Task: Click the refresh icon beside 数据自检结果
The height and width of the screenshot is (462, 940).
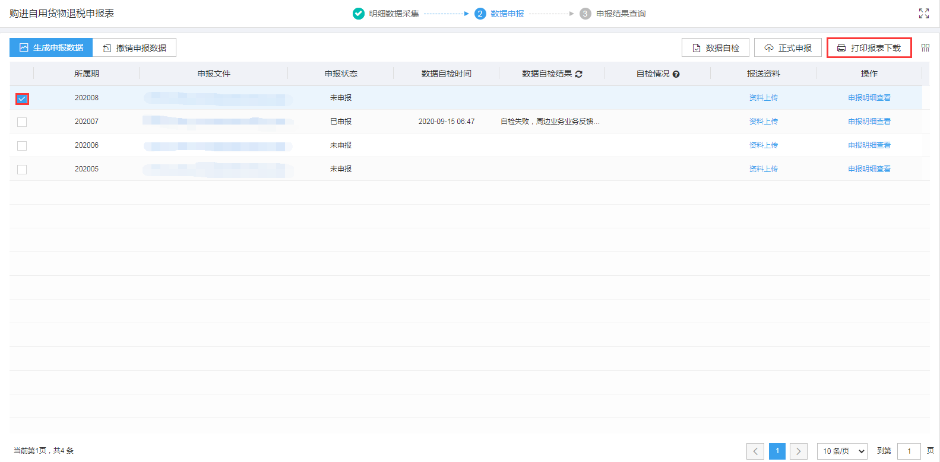Action: (x=578, y=74)
